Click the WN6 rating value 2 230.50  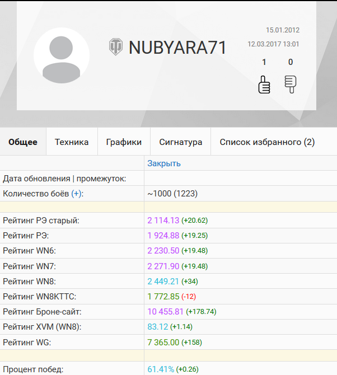[163, 251]
